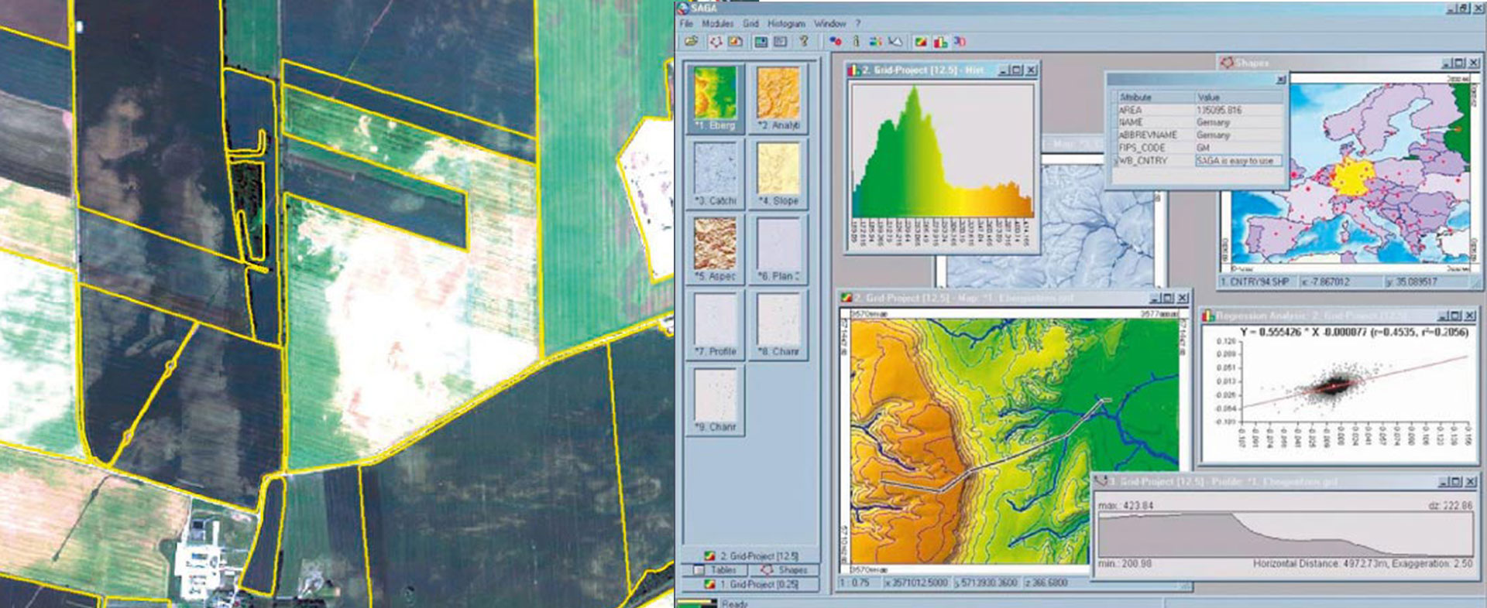The image size is (1487, 608).
Task: Click the progress indicator beside Ready
Action: [697, 602]
